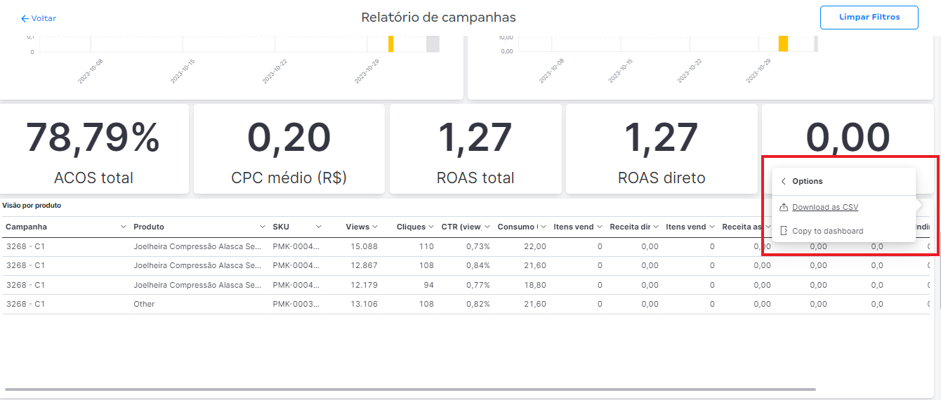Click the Cliques cell showing 94

tap(428, 285)
